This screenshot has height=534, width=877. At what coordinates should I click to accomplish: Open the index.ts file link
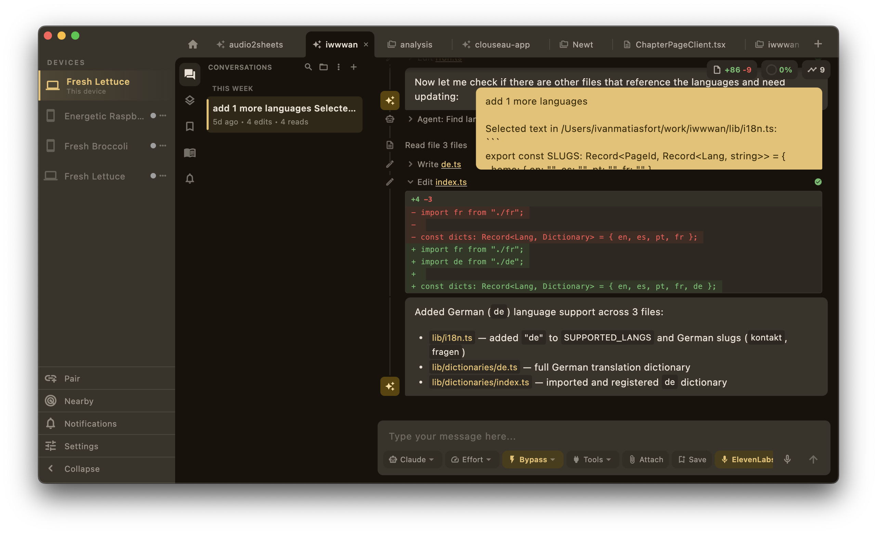pyautogui.click(x=451, y=182)
